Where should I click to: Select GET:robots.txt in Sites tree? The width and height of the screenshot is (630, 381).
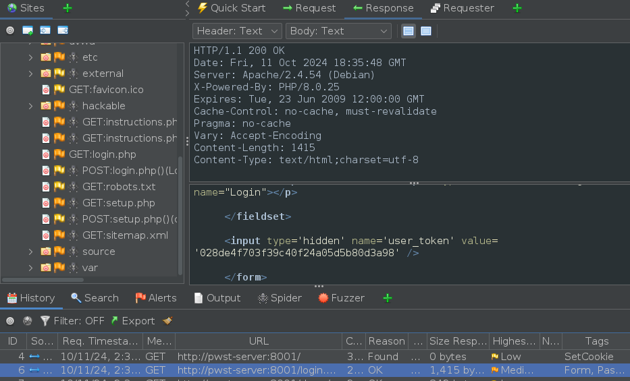(x=119, y=187)
